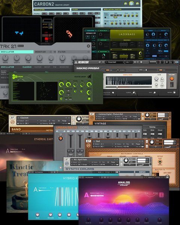Open the wrench edit icon of the Oud instrument

coord(88,141)
